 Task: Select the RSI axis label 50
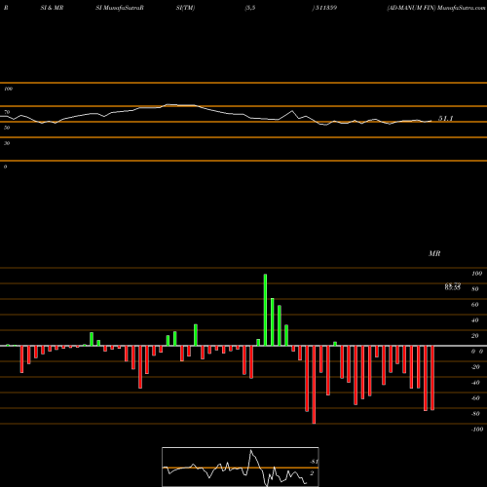pos(7,128)
